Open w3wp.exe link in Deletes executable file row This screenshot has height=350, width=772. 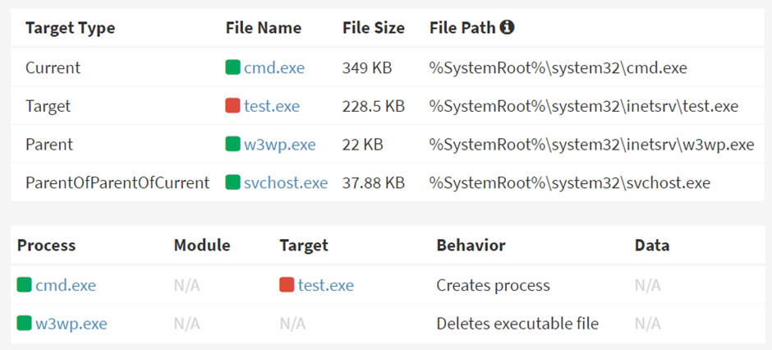(71, 324)
